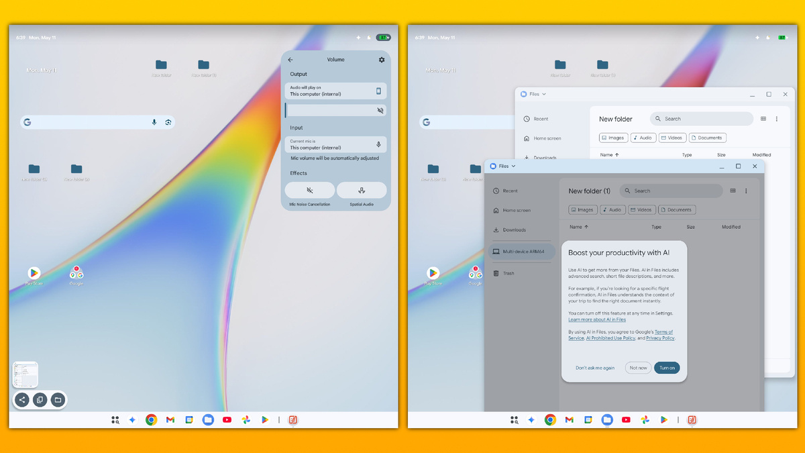Click the Search field in the New folder (1) window

(x=671, y=191)
